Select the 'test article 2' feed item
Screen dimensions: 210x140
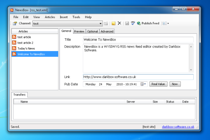(35, 43)
